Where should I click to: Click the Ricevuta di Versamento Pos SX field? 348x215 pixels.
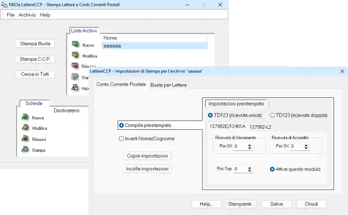[x=240, y=146]
